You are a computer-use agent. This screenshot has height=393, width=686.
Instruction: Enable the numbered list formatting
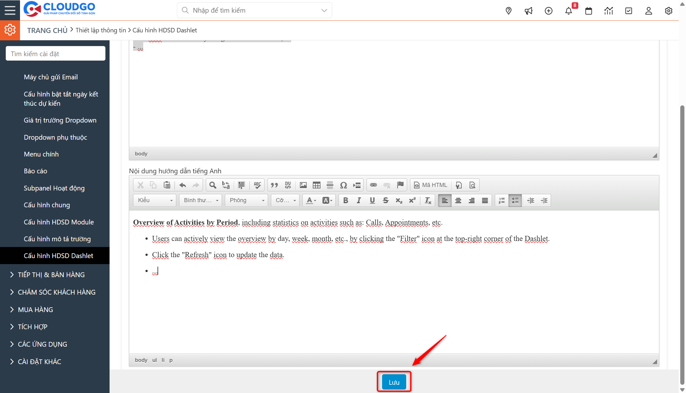[501, 200]
